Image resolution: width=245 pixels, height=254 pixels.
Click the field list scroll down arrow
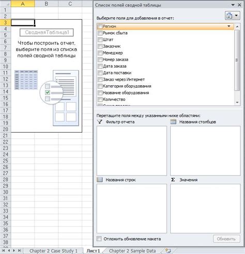[237, 102]
